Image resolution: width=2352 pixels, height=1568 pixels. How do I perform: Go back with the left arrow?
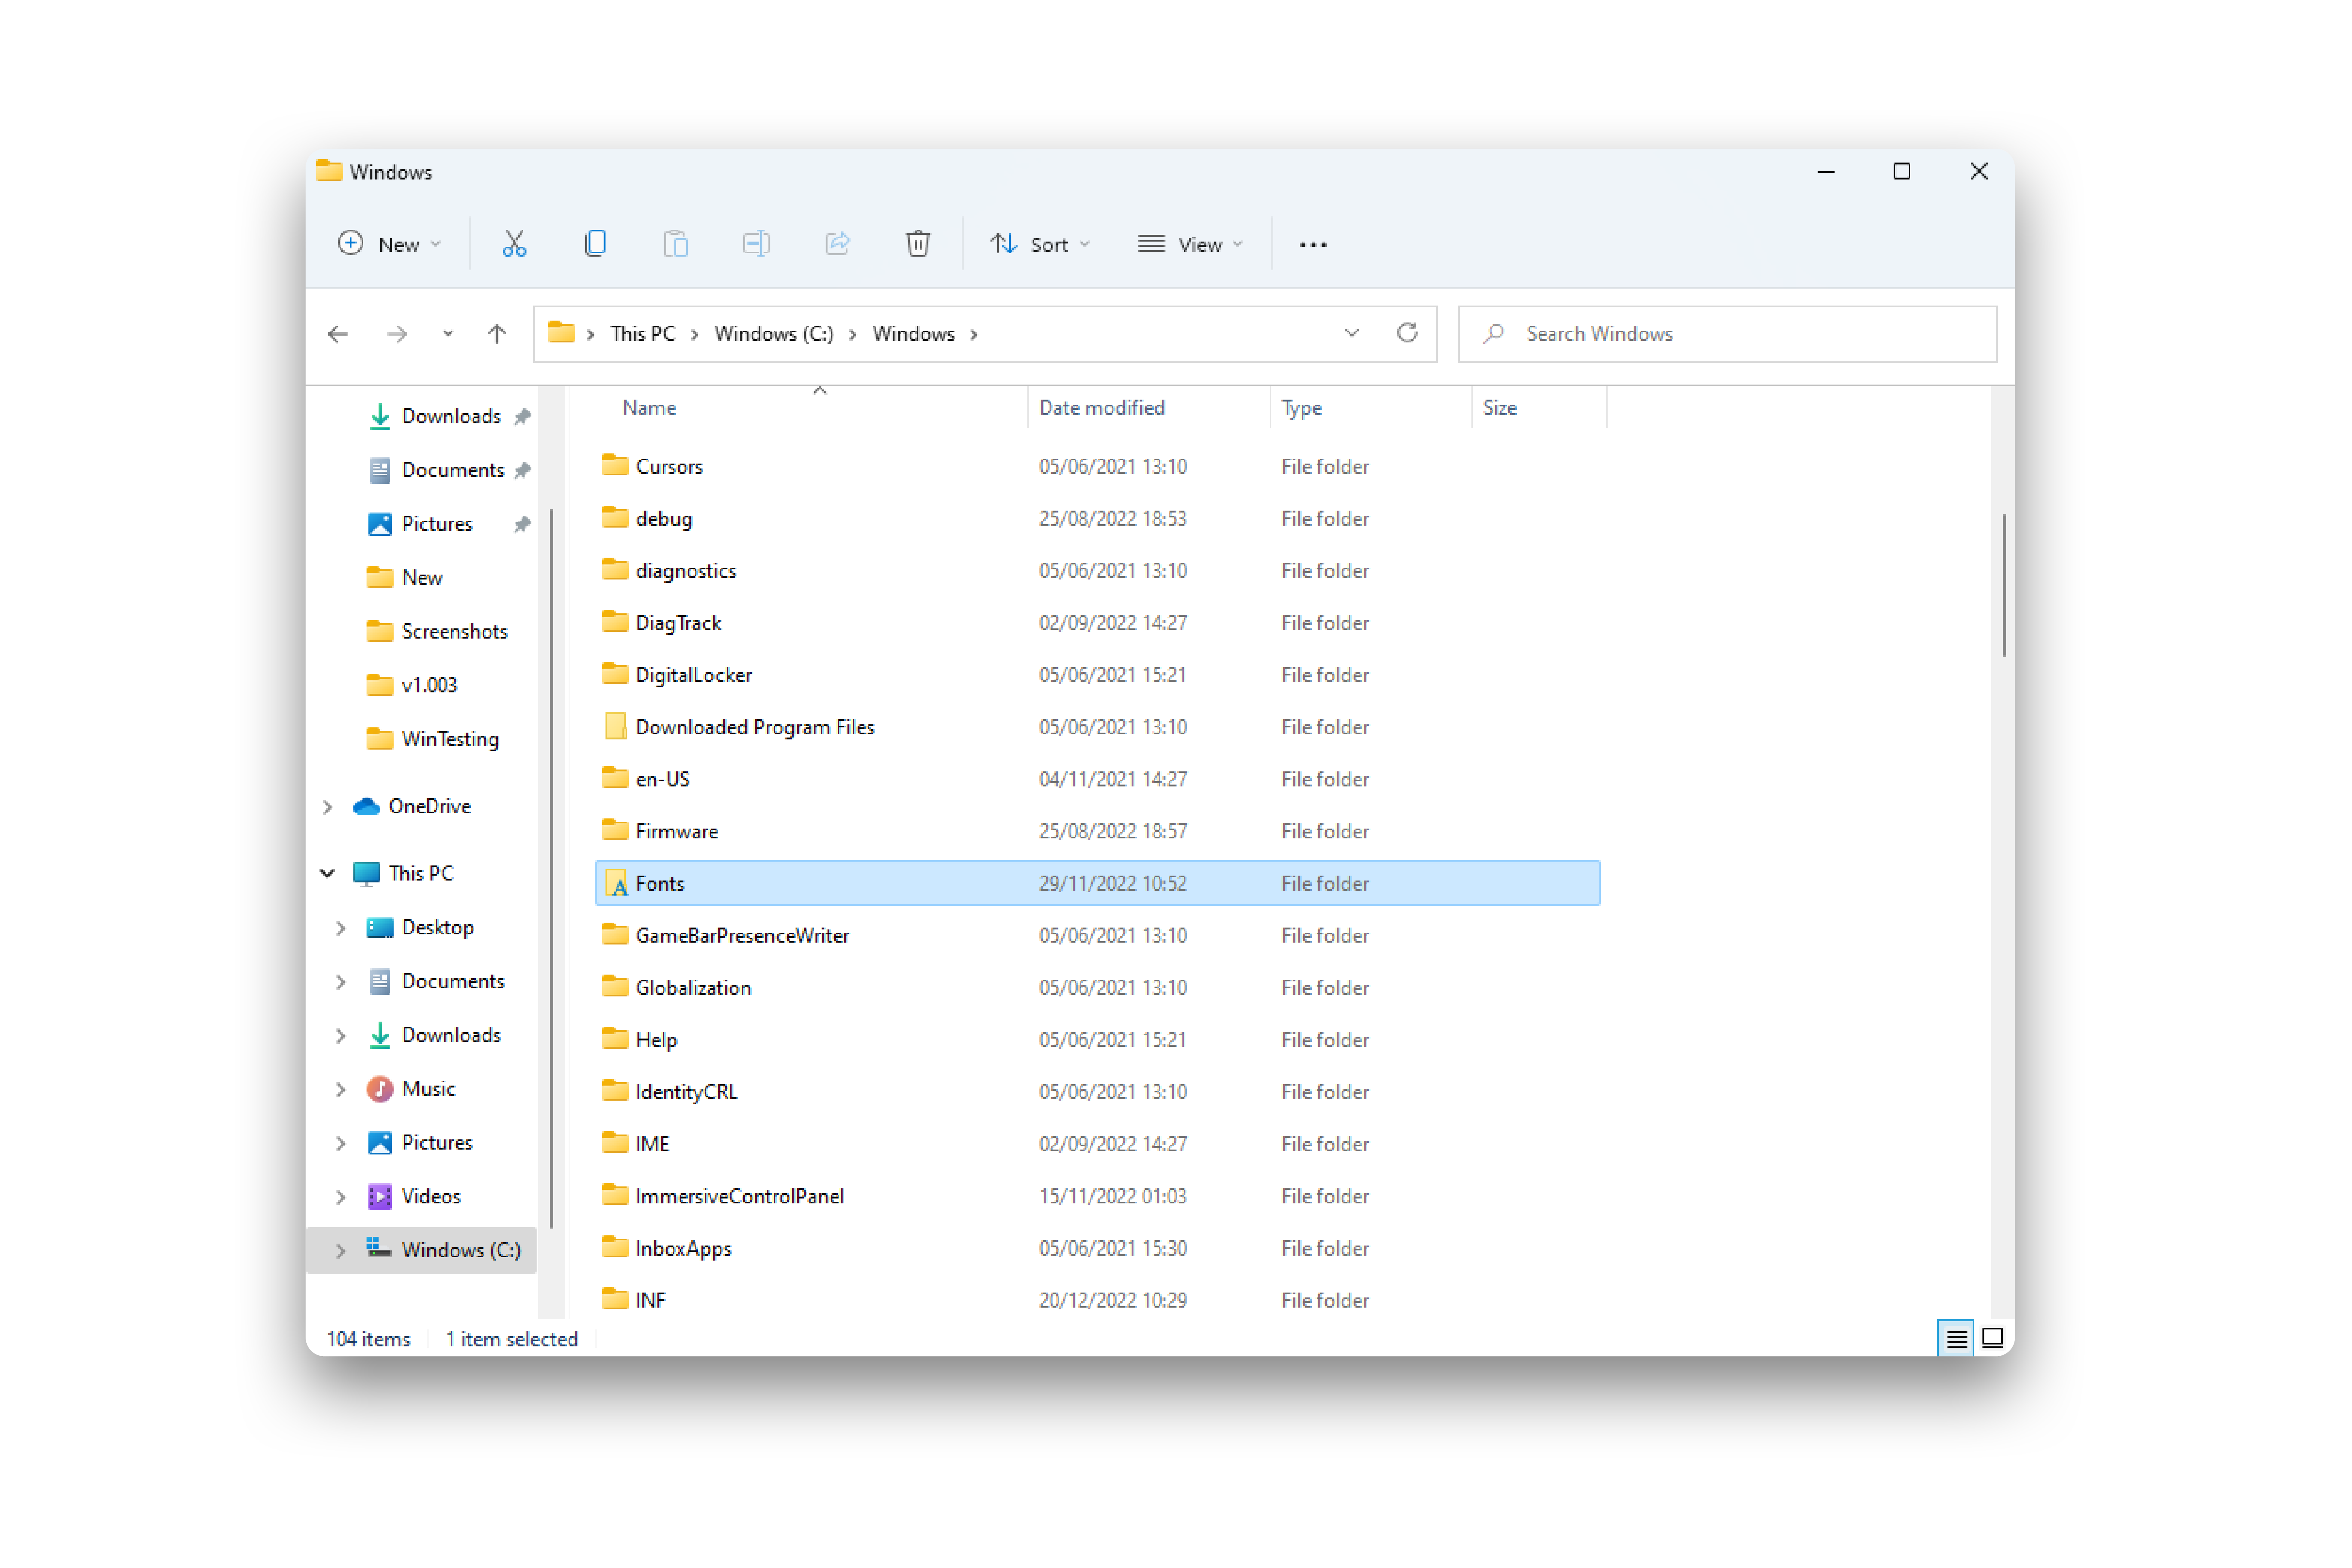click(x=338, y=334)
